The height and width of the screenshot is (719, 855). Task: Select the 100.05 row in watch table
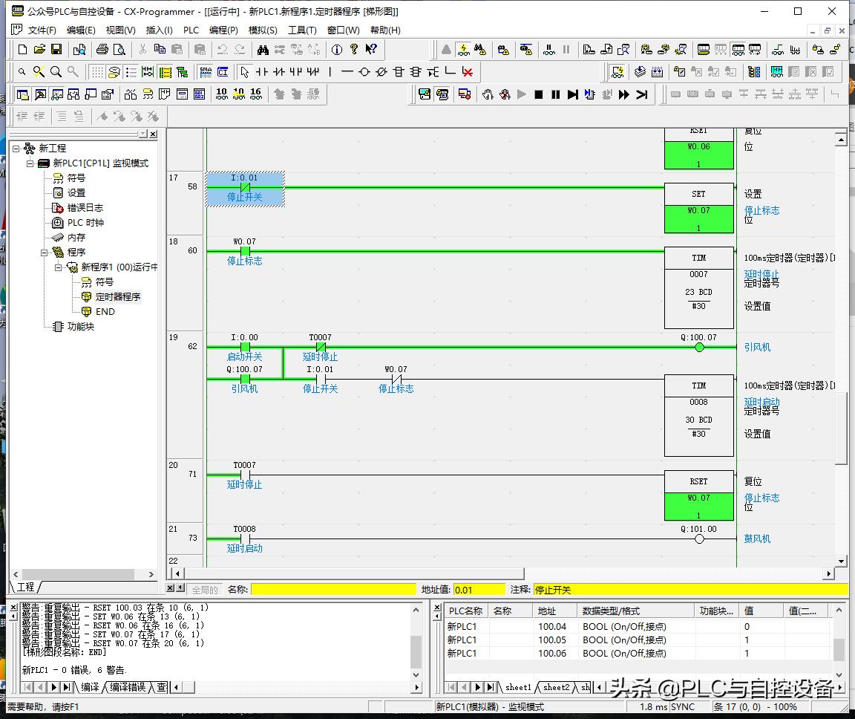coord(638,640)
